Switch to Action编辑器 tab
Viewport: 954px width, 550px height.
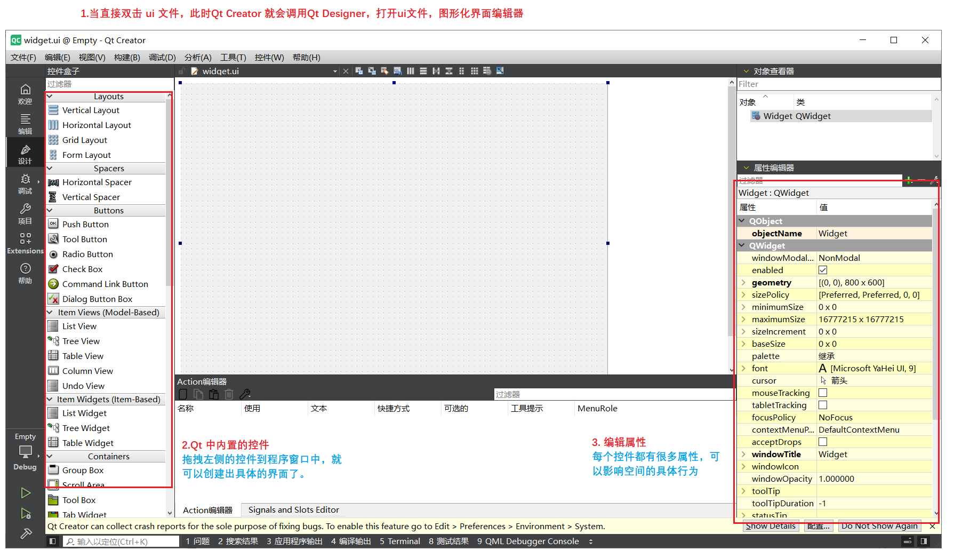click(208, 510)
